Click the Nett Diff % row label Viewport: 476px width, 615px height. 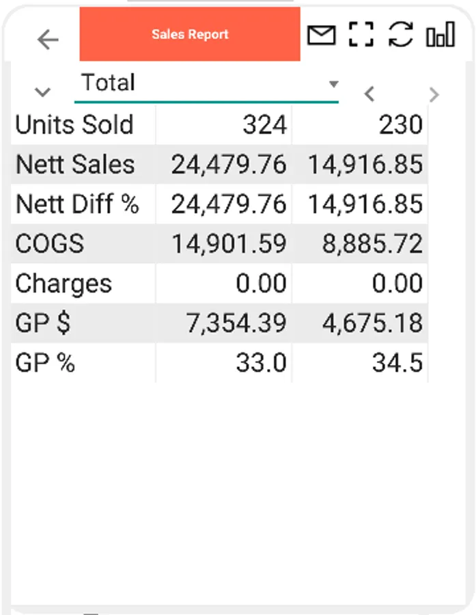point(77,204)
